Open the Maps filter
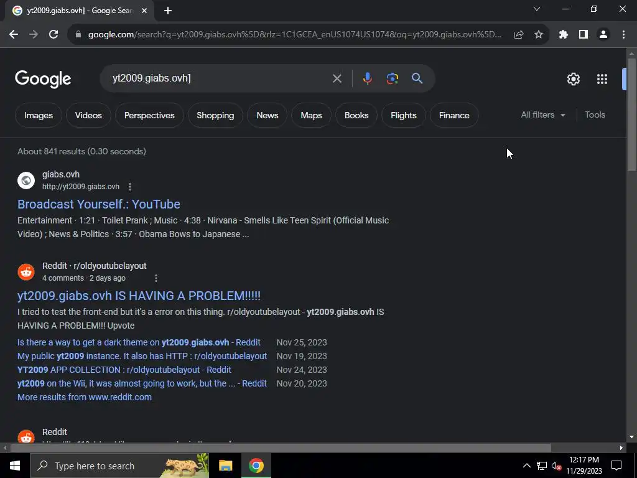The height and width of the screenshot is (478, 637). [311, 115]
